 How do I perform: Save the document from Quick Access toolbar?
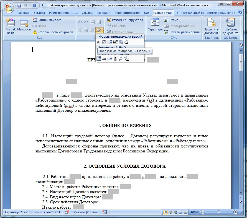pyautogui.click(x=19, y=6)
